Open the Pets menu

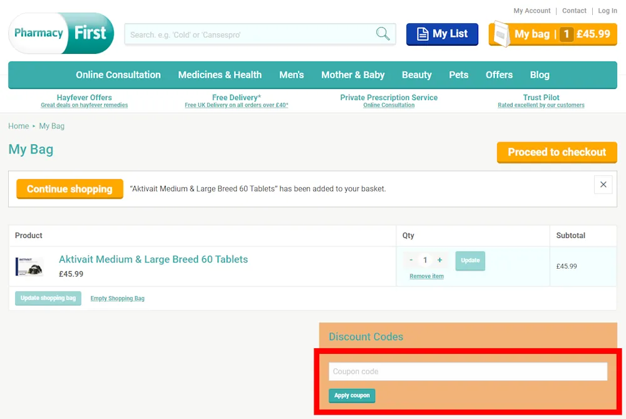pos(458,75)
